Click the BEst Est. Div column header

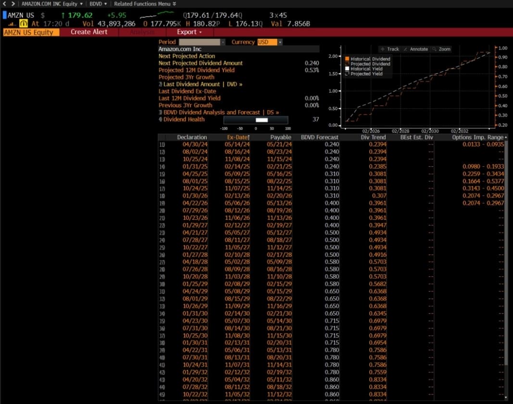[x=416, y=138]
